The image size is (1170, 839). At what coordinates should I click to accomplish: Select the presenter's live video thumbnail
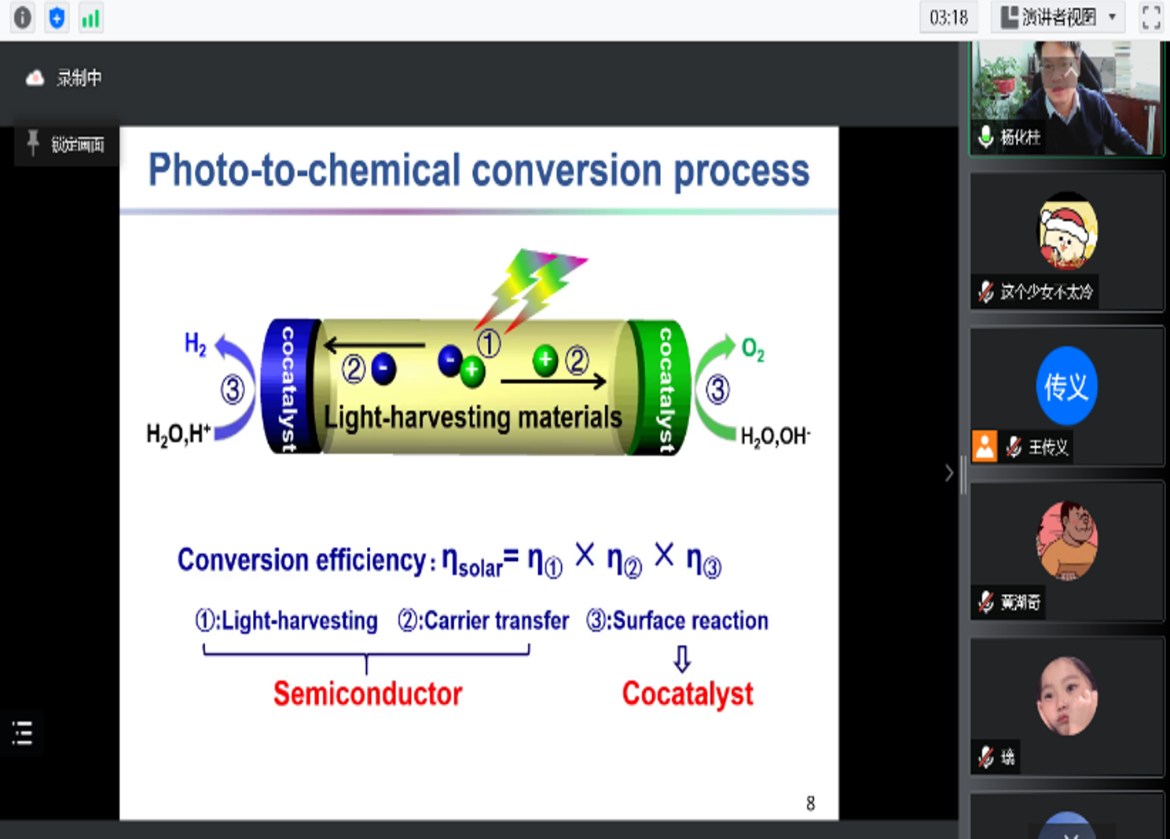coord(1066,98)
